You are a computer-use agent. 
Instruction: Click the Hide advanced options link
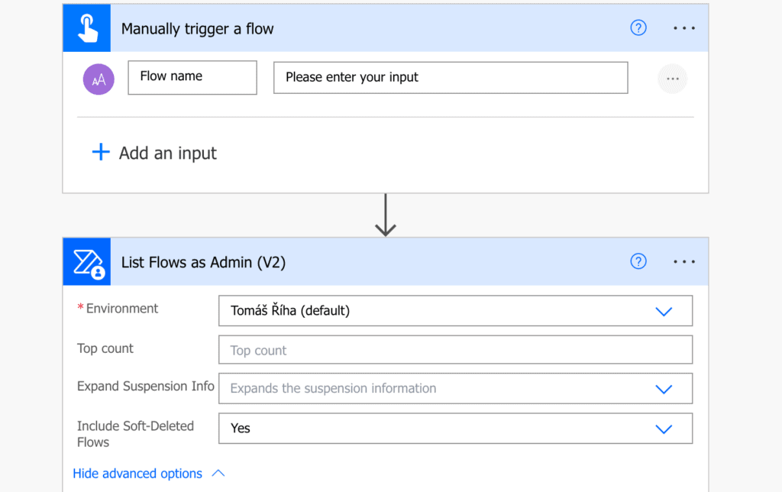(137, 474)
